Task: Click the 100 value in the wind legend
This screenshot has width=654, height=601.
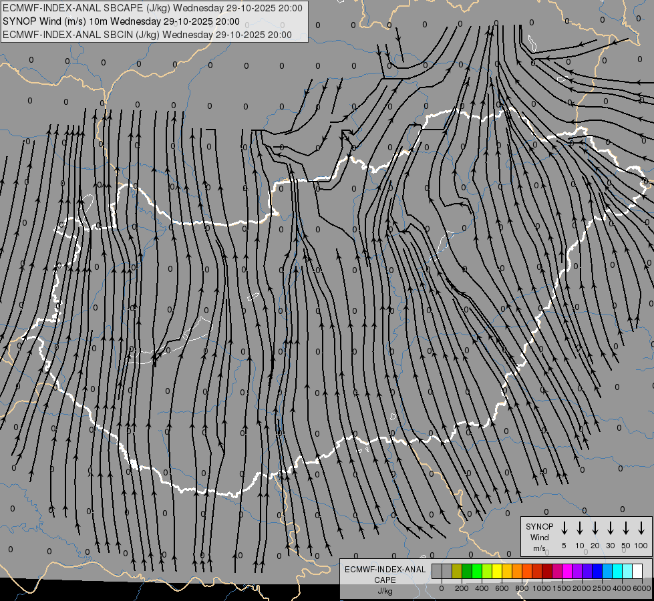Action: [641, 546]
